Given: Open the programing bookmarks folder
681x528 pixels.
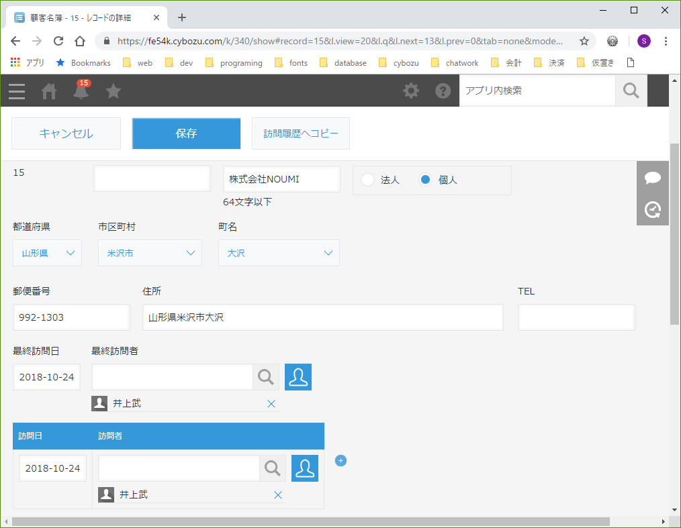Looking at the screenshot, I should [x=234, y=63].
